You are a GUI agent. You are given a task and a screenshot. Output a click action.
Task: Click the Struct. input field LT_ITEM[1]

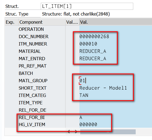click(x=87, y=6)
